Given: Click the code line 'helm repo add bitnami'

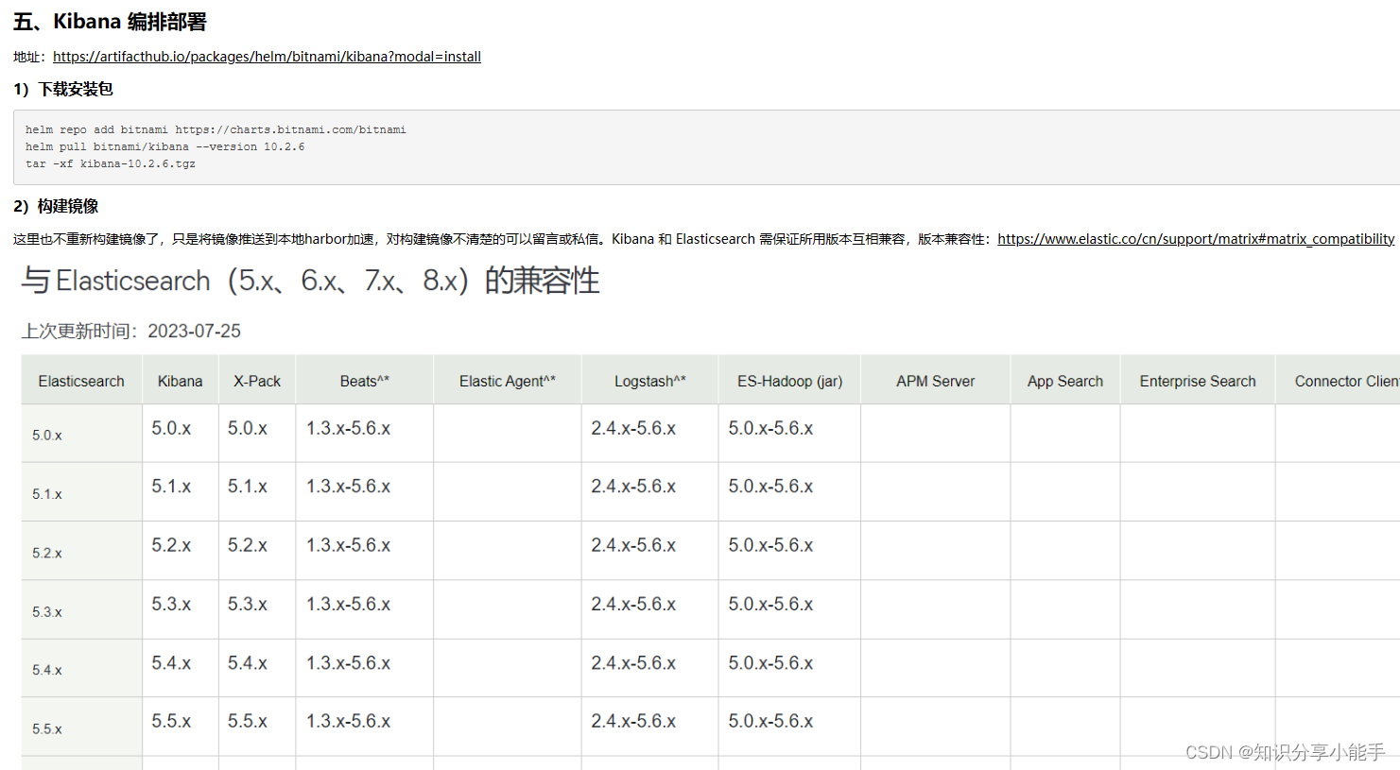Looking at the screenshot, I should (216, 129).
